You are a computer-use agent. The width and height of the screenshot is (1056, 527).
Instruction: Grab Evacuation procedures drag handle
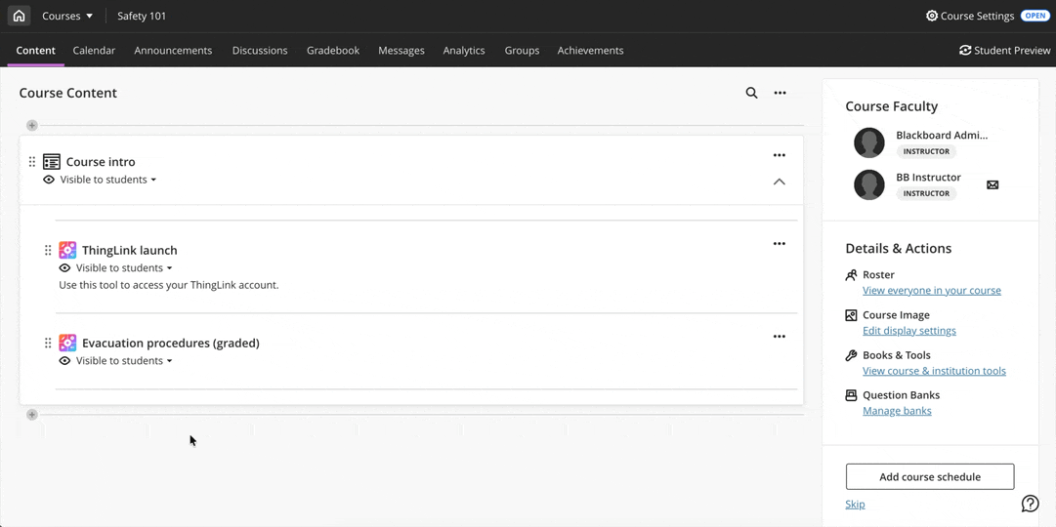(48, 344)
